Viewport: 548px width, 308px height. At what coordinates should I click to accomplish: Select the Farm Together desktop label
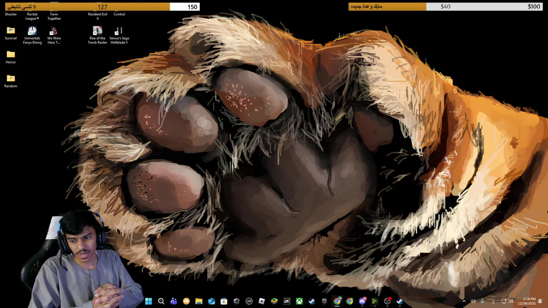[x=54, y=16]
